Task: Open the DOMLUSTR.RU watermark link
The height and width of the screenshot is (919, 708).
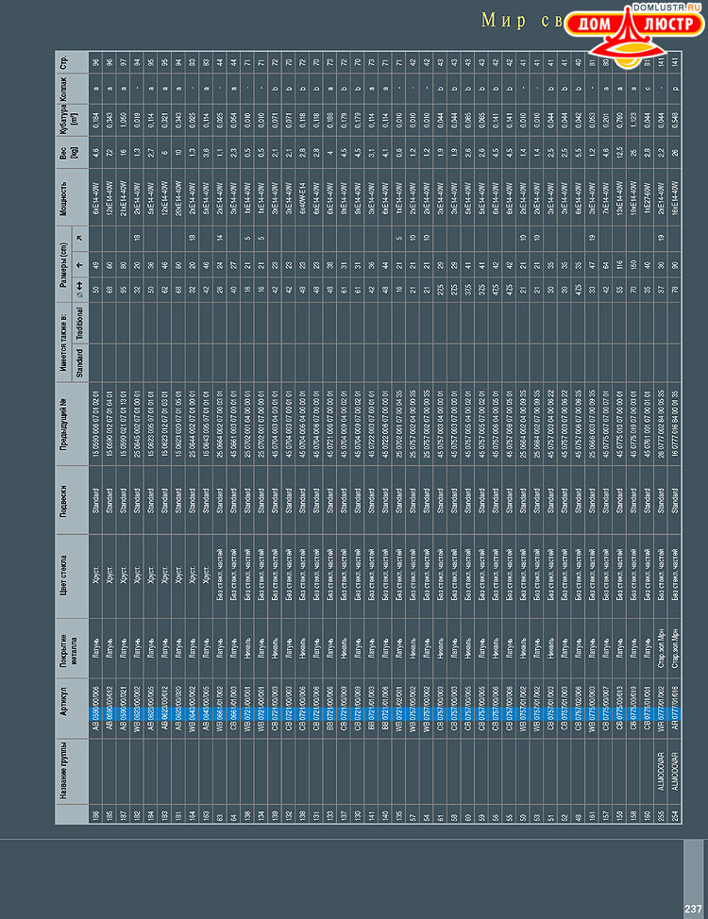Action: [670, 7]
